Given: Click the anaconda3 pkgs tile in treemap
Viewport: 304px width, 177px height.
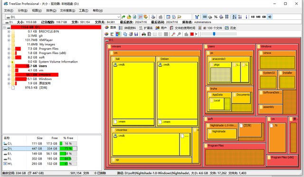Looking at the screenshot, I should click(x=220, y=73).
